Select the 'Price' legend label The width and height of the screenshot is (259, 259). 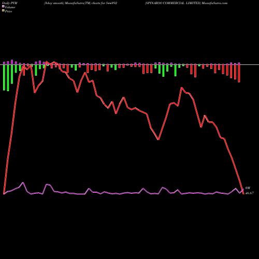(x=8, y=11)
